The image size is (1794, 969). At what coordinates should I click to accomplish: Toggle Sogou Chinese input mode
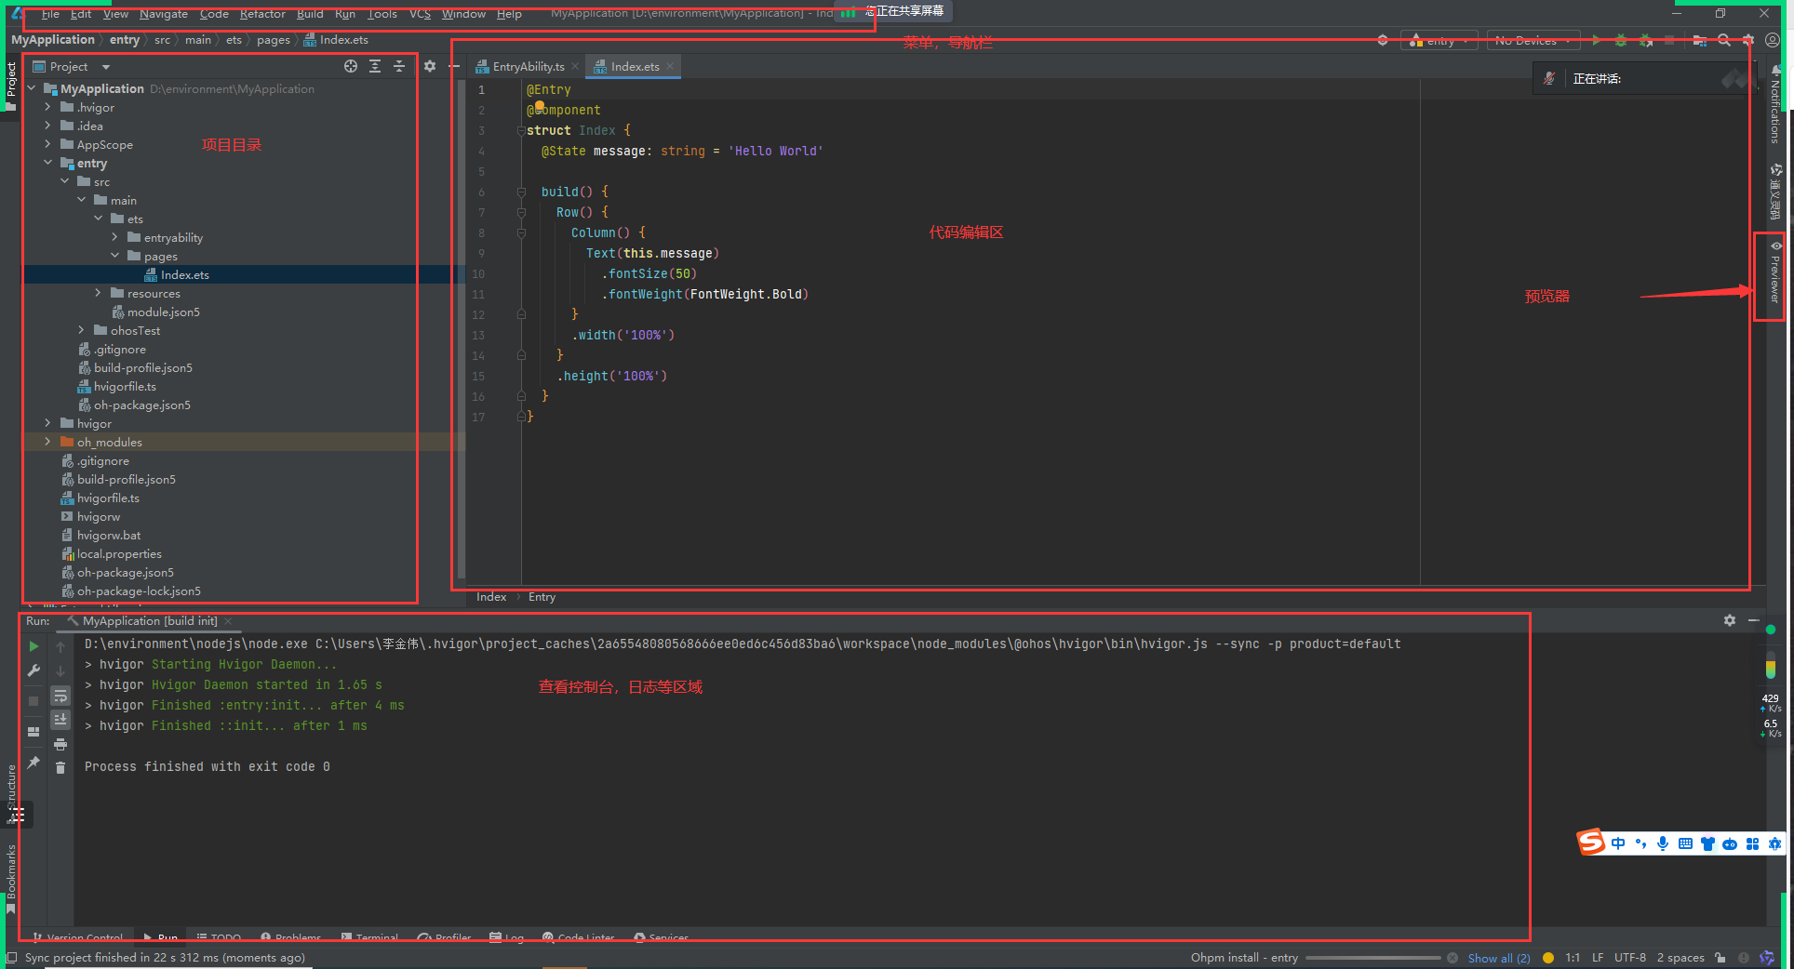(1618, 843)
